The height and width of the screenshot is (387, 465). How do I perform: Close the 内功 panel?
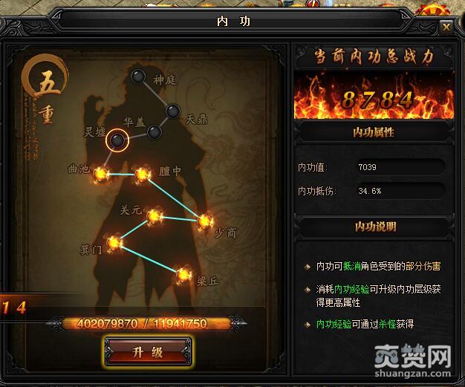coord(446,27)
